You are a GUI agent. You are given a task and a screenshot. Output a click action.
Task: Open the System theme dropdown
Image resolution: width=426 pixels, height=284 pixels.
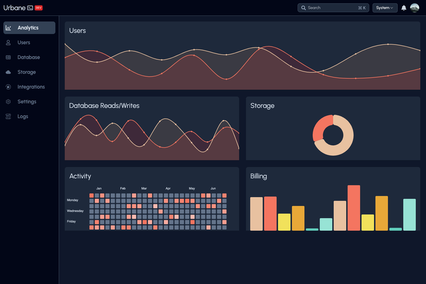pyautogui.click(x=384, y=8)
